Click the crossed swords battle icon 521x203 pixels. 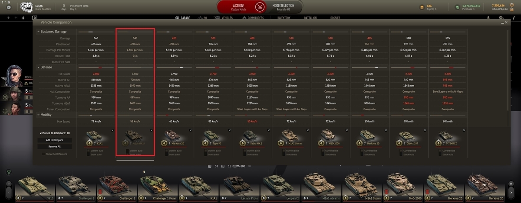pyautogui.click(x=260, y=7)
